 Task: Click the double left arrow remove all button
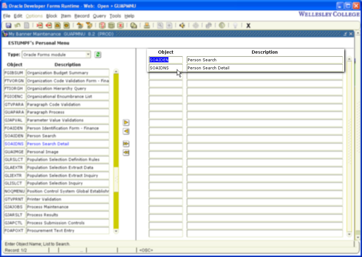pos(126,153)
